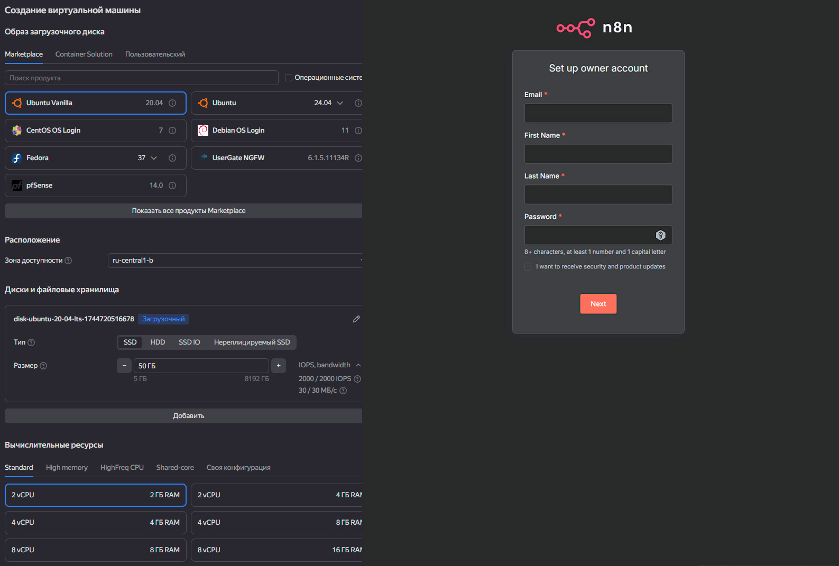Click help icon next to Зона доступности
Image resolution: width=839 pixels, height=566 pixels.
pos(68,261)
